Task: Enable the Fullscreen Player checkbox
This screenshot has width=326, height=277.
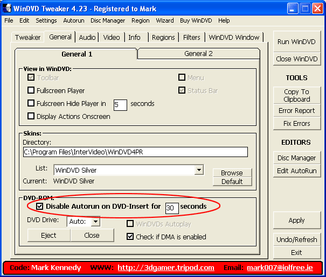Action: 31,90
